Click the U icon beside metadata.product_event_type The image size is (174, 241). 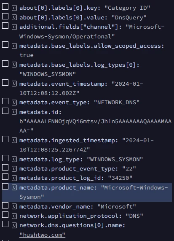[x=14, y=169]
